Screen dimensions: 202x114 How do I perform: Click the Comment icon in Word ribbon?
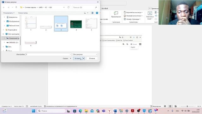tap(116, 13)
